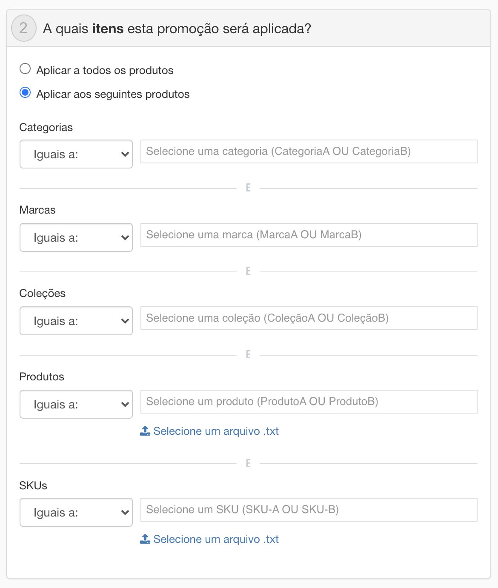Select 'Aplicar a todos os produtos' radio button
Image resolution: width=498 pixels, height=588 pixels.
[25, 69]
